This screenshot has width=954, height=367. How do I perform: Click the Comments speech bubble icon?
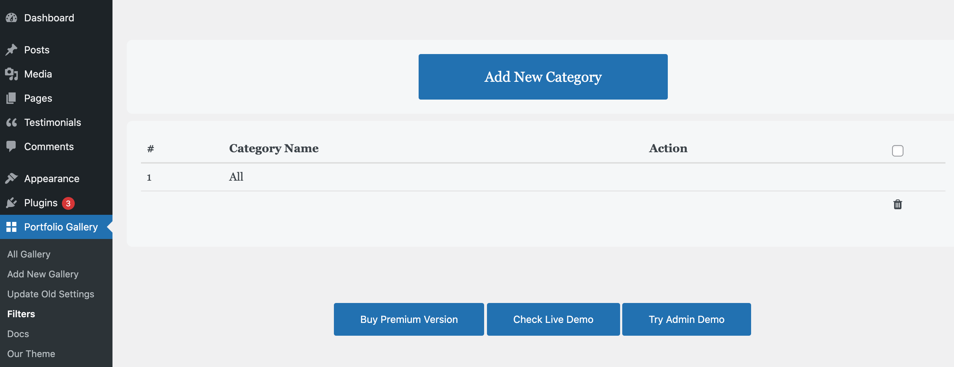(x=11, y=147)
